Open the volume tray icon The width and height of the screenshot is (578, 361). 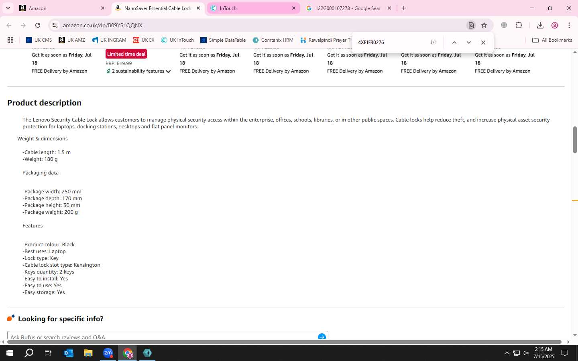tap(526, 353)
